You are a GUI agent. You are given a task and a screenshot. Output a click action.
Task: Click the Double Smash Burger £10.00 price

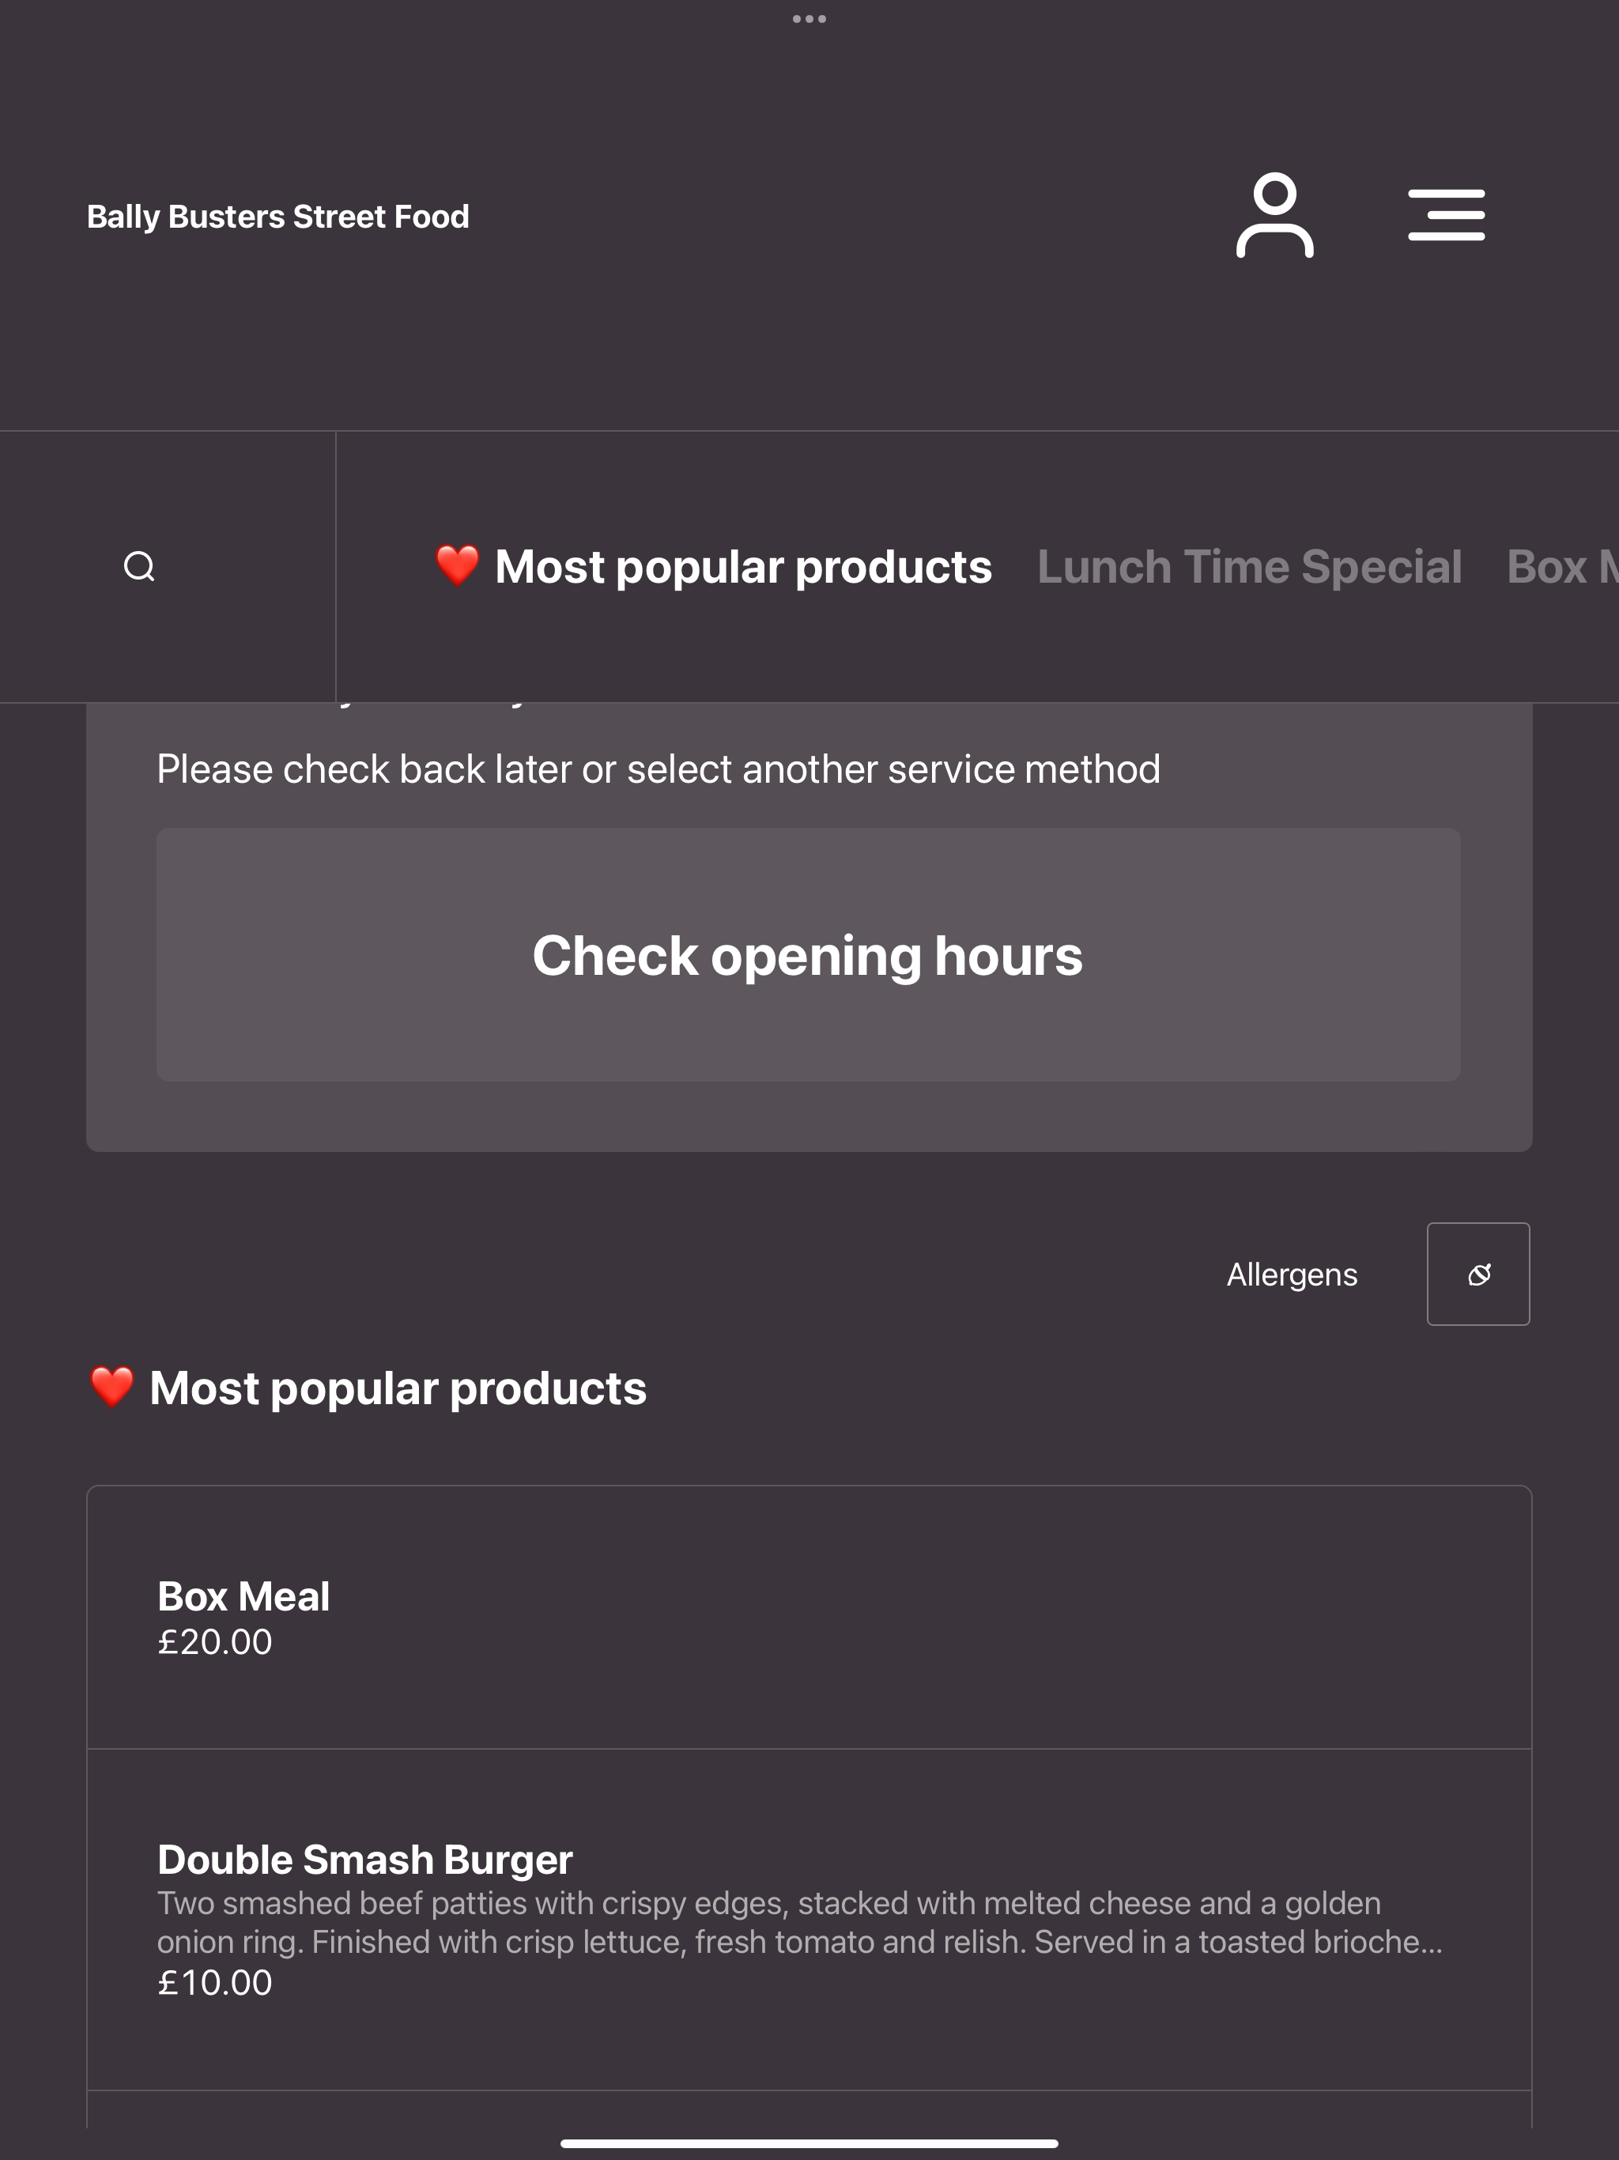point(215,1982)
